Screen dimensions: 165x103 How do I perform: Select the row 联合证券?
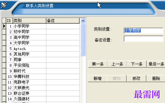tap(41, 93)
